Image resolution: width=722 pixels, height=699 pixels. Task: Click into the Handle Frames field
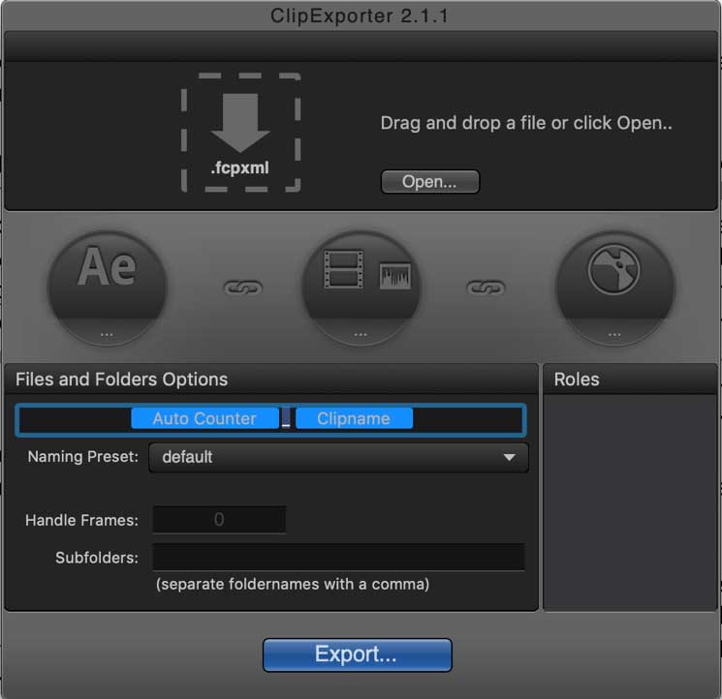pyautogui.click(x=219, y=520)
